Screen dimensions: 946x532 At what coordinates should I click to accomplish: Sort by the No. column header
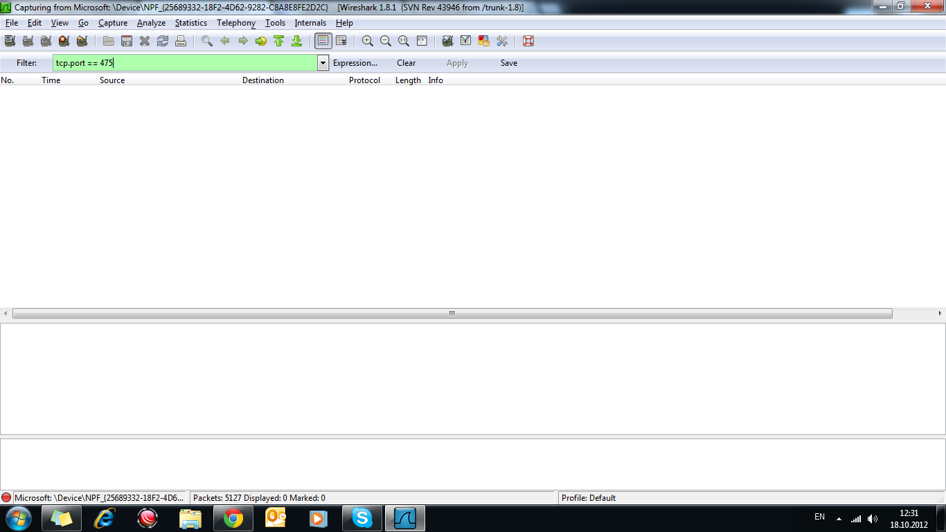(8, 80)
